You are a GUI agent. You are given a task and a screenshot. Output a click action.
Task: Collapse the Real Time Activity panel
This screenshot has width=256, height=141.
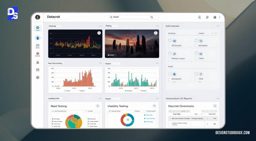pyautogui.click(x=100, y=63)
